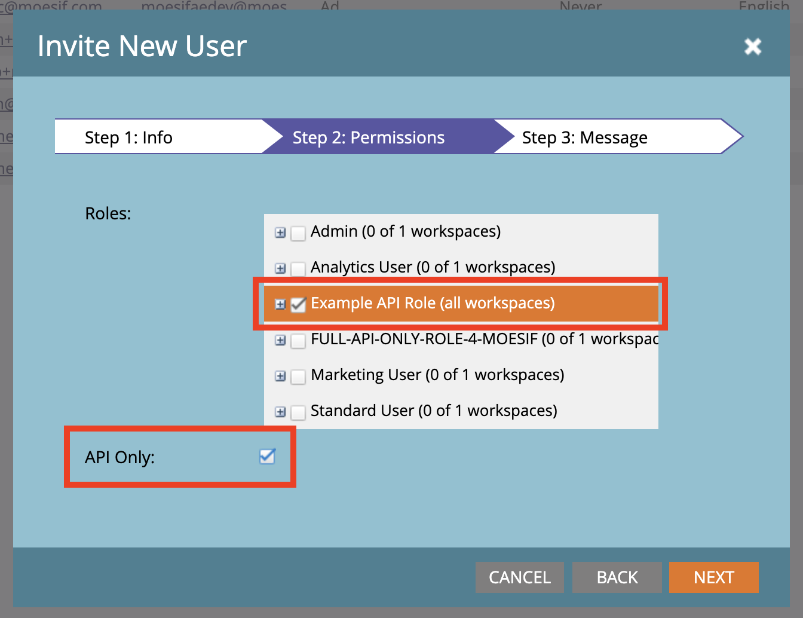Expand the FULL-API-ONLY-ROLE-4-MOESIF role node

pos(280,340)
